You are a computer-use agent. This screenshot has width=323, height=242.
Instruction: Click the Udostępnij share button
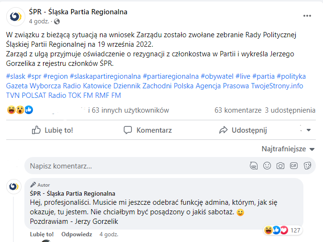(243, 130)
